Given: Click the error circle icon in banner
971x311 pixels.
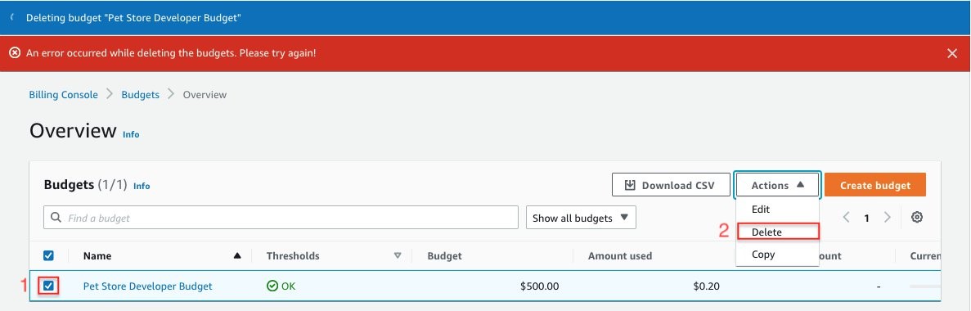Looking at the screenshot, I should pos(15,53).
